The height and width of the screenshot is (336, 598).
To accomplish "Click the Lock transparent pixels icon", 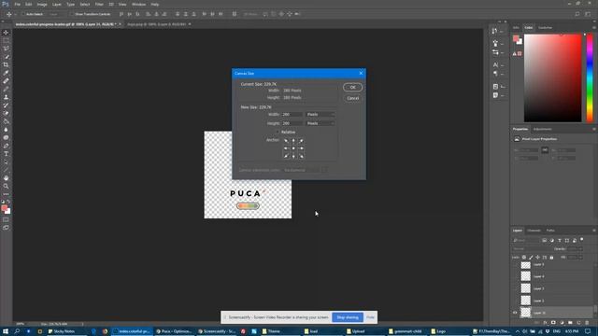I will coord(524,258).
